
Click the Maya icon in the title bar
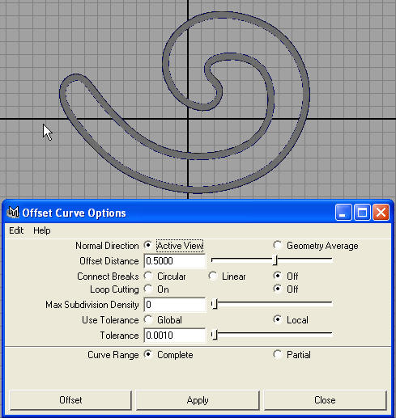13,213
